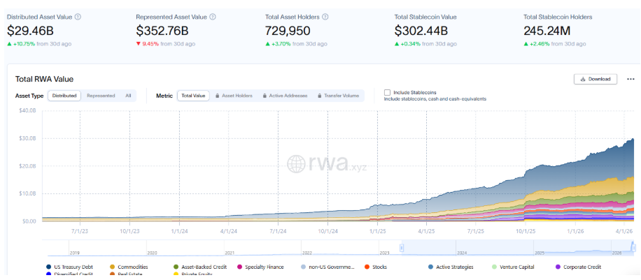This screenshot has height=280, width=641.
Task: Click the lock icon on Active Addresses
Action: [265, 96]
